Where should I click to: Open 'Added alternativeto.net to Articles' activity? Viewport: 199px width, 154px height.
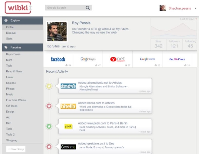click(x=100, y=83)
